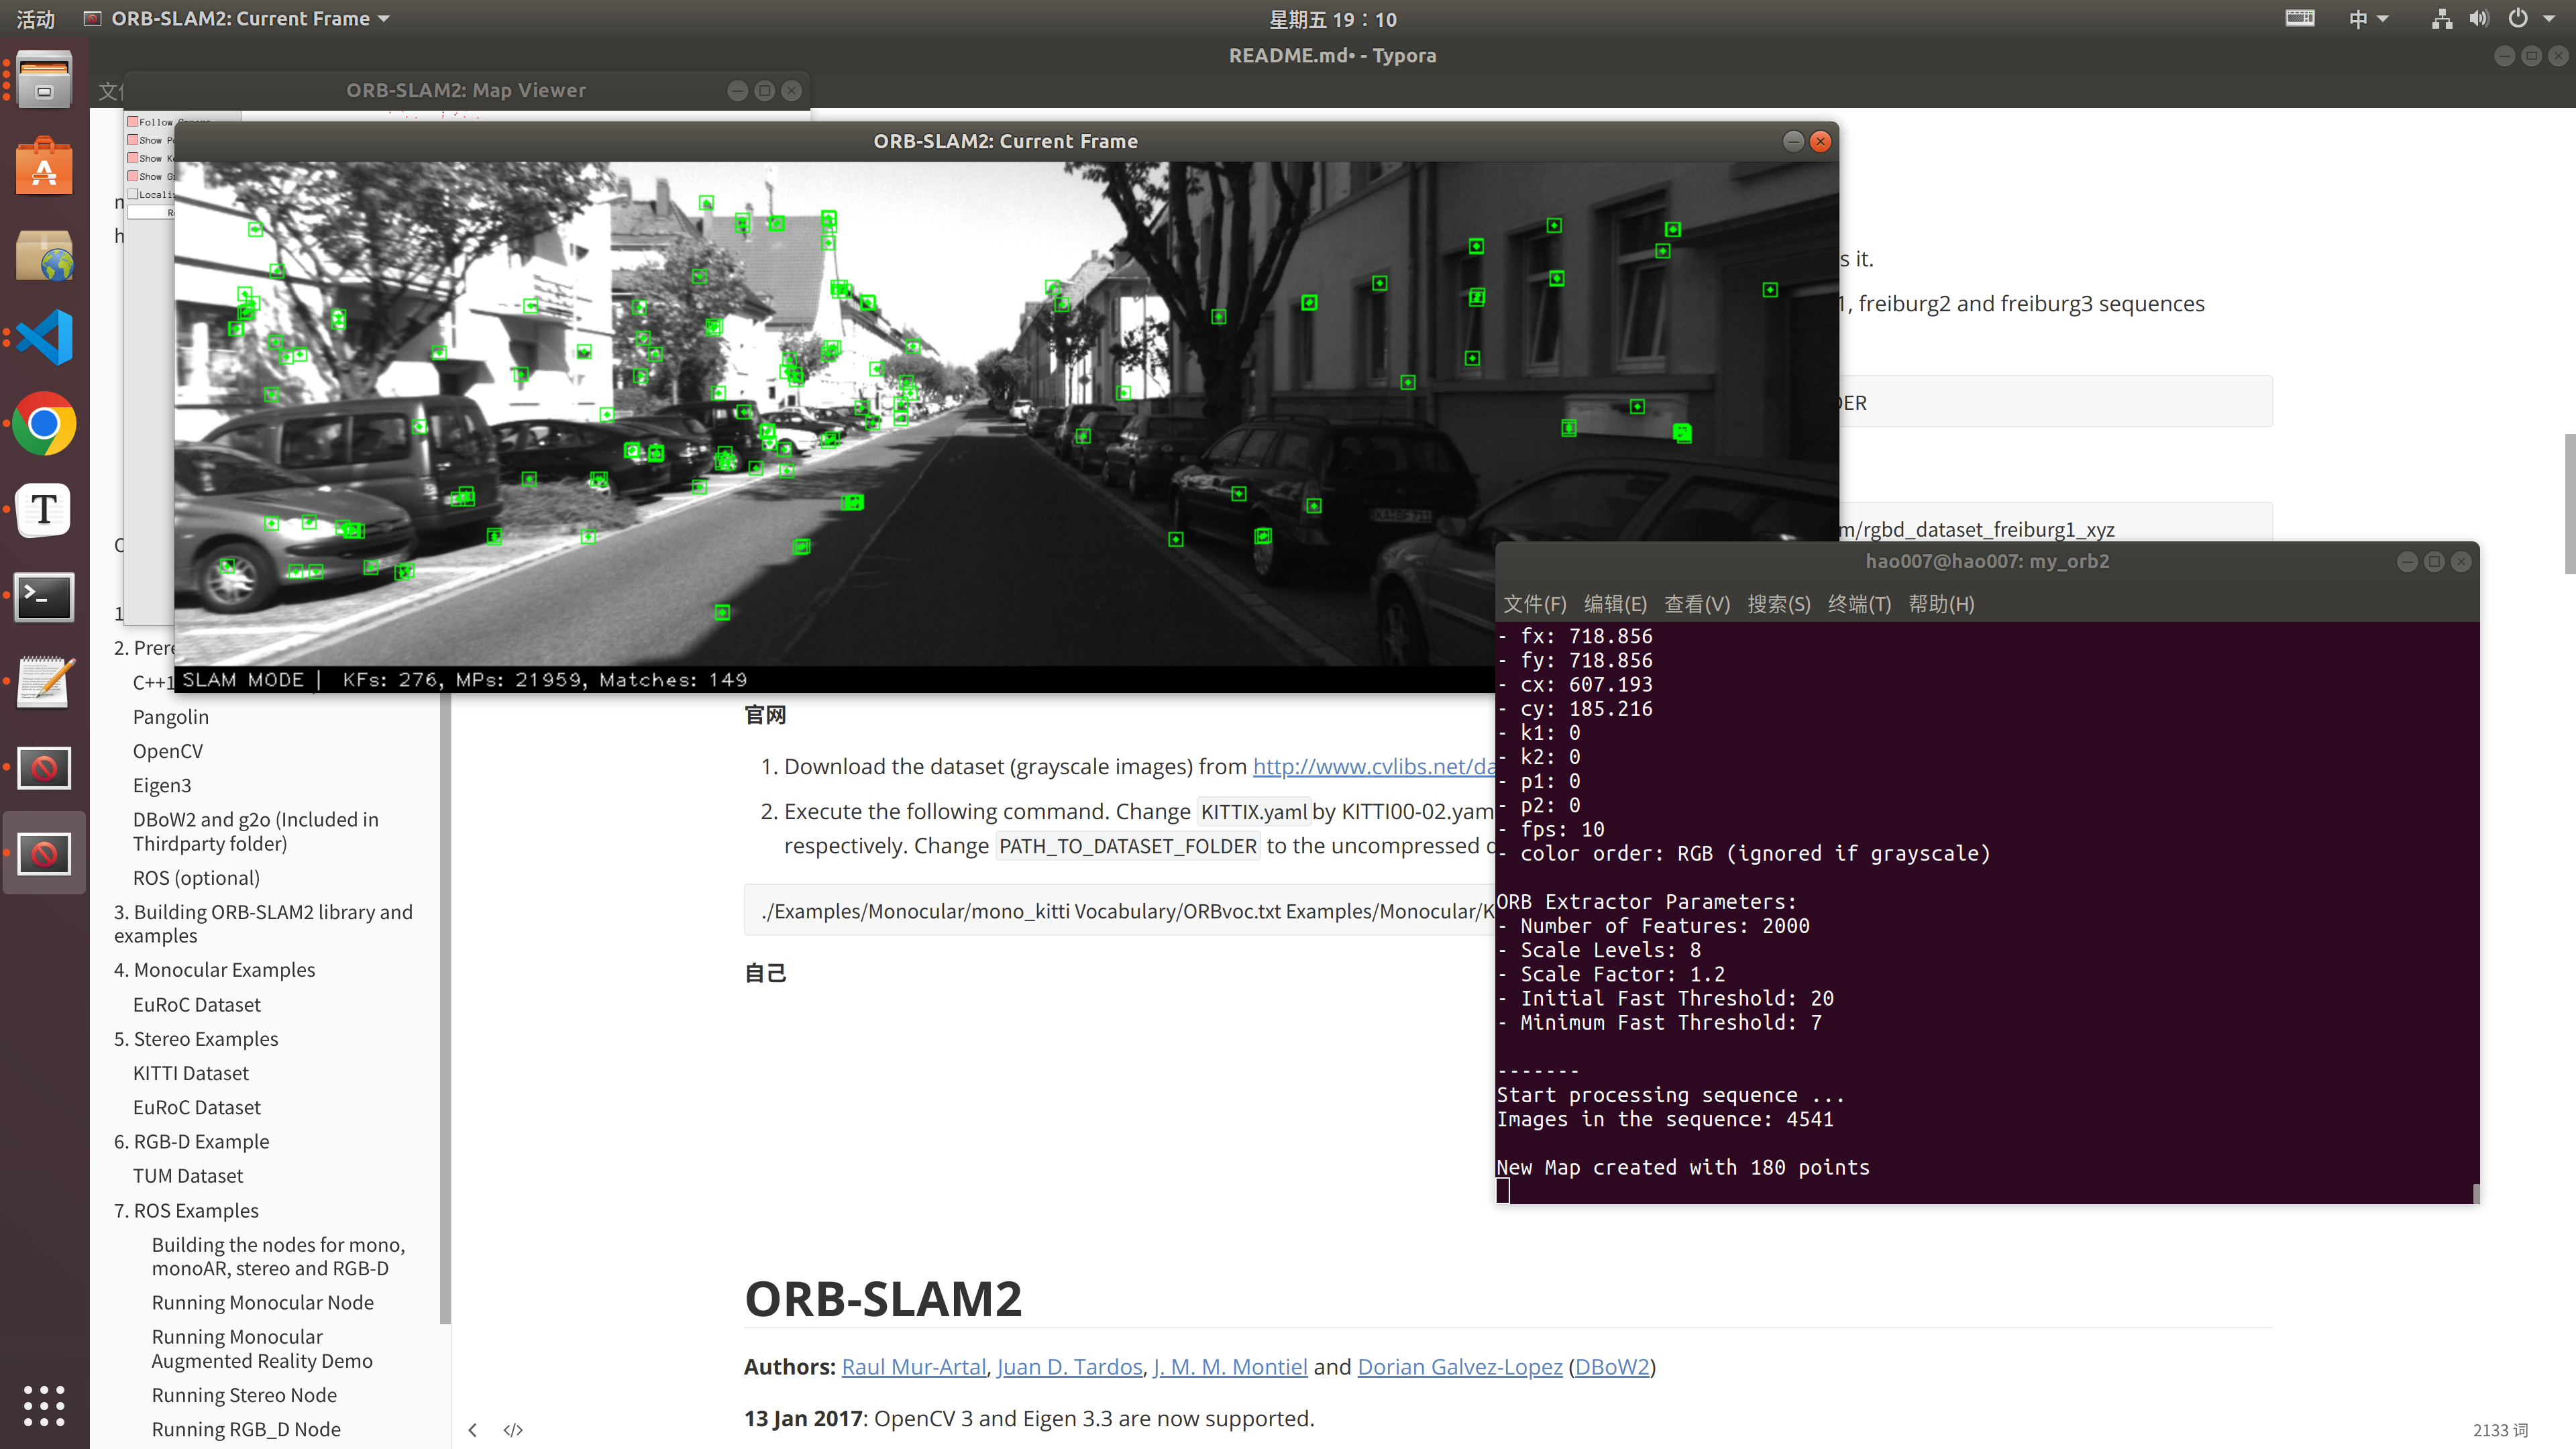Jump to Running RGB_D Node in the outline
Image resolution: width=2576 pixels, height=1449 pixels.
246,1429
